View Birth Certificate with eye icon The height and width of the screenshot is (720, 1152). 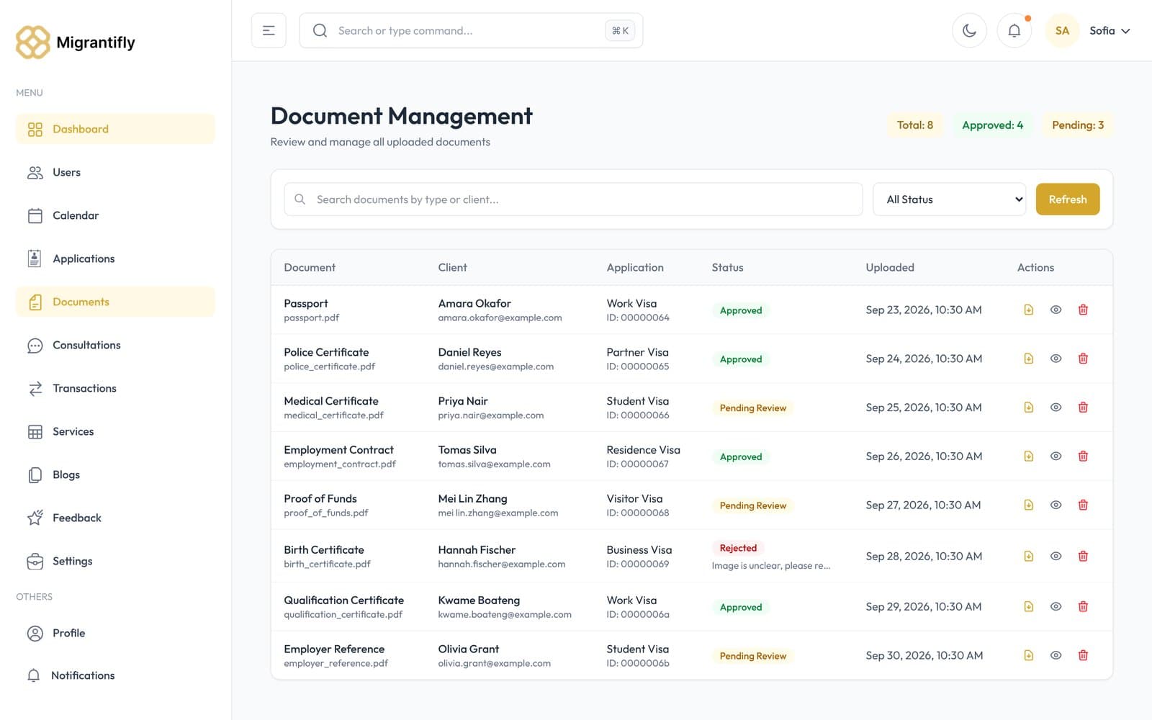(x=1056, y=556)
